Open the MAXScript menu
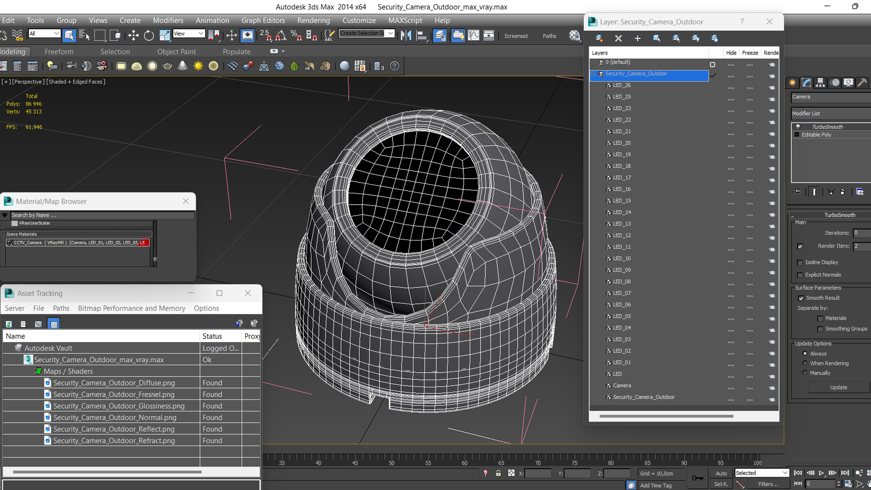Image resolution: width=871 pixels, height=490 pixels. (405, 20)
